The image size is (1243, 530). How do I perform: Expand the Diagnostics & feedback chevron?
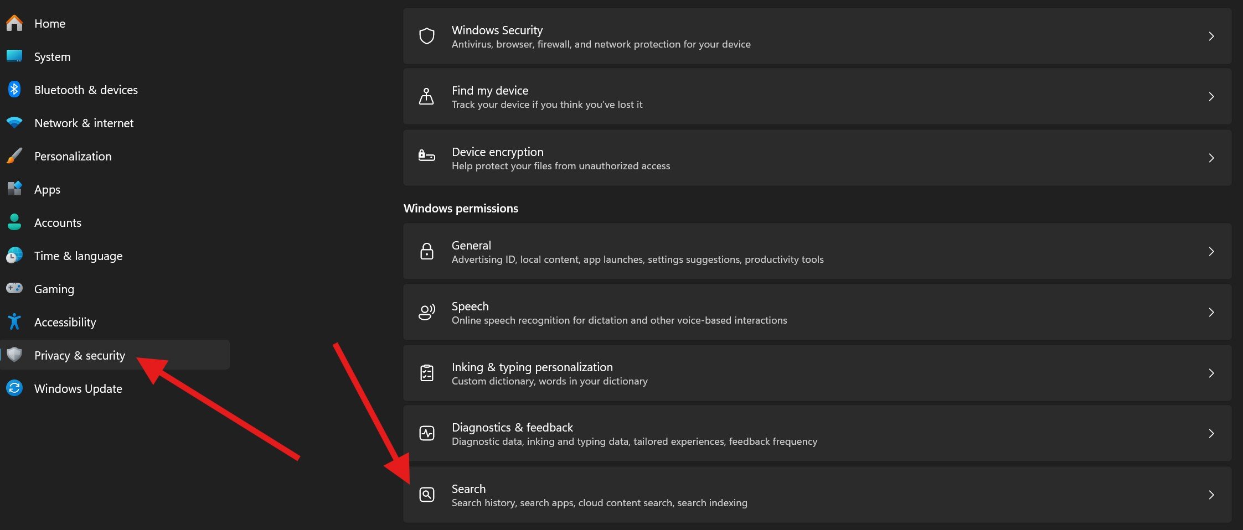[1211, 433]
